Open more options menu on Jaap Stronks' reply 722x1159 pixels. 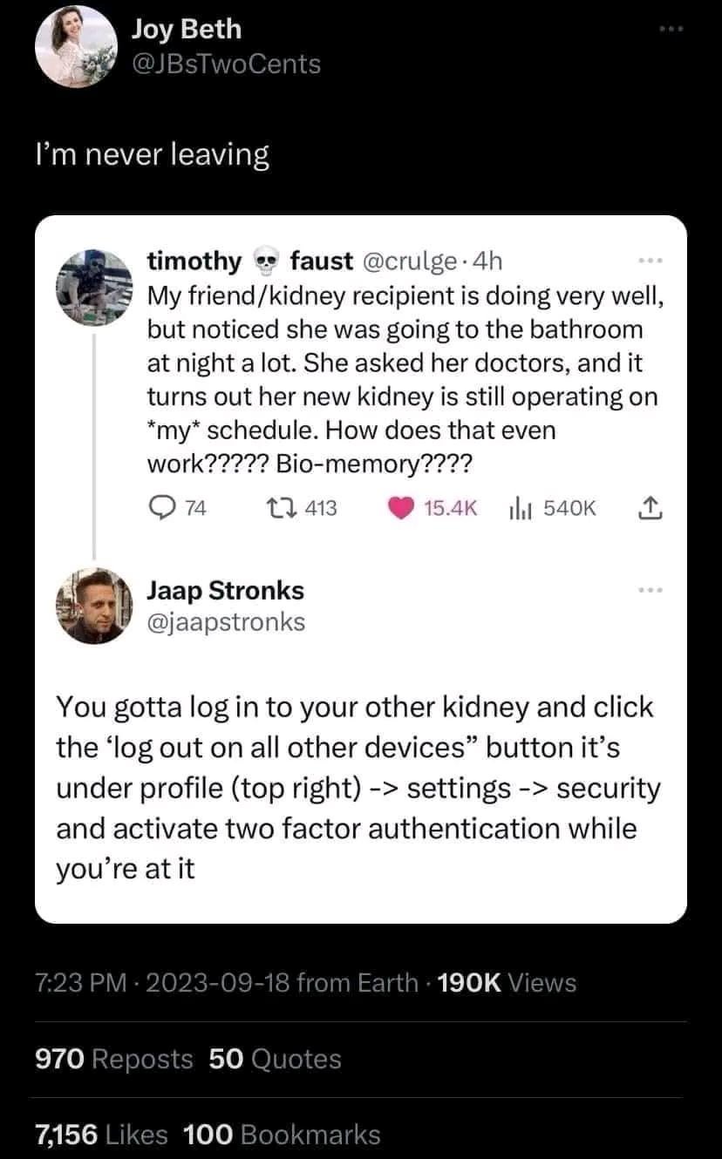tap(649, 591)
